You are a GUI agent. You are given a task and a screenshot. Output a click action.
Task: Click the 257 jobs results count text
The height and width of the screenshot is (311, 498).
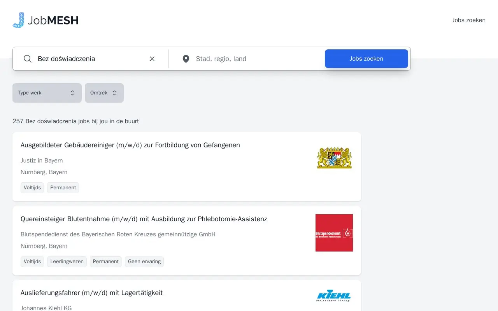tap(75, 121)
